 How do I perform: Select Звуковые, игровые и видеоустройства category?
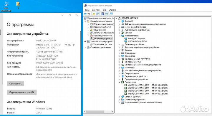pos(142,47)
